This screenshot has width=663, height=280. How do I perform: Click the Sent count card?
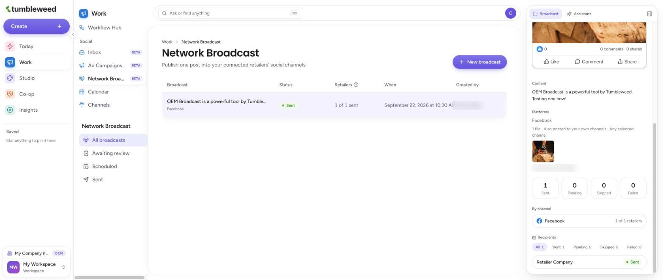[545, 188]
